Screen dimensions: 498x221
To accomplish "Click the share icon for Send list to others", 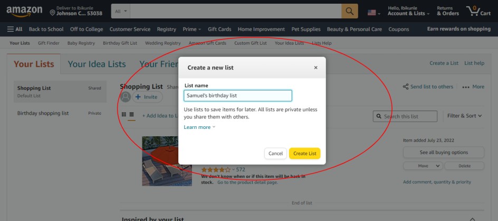I will pyautogui.click(x=406, y=86).
